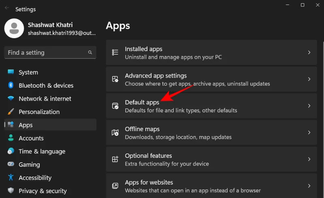Select the Gaming label in sidebar
This screenshot has height=198, width=324.
pos(29,165)
